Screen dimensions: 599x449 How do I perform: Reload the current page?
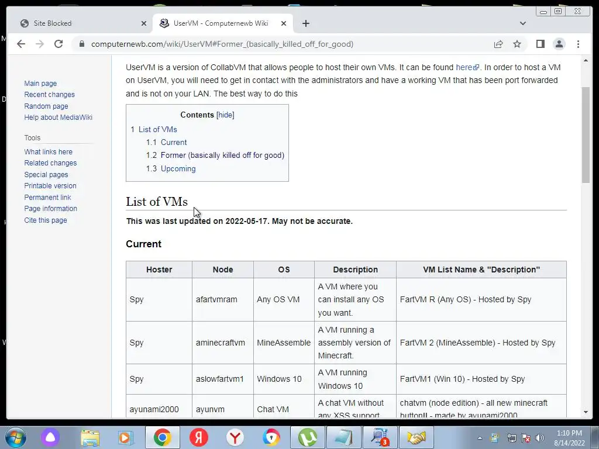[x=58, y=44]
